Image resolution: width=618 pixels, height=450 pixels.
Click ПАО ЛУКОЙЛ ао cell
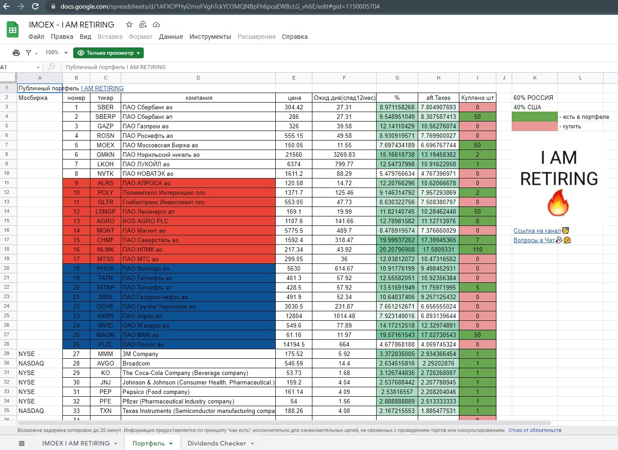click(198, 164)
